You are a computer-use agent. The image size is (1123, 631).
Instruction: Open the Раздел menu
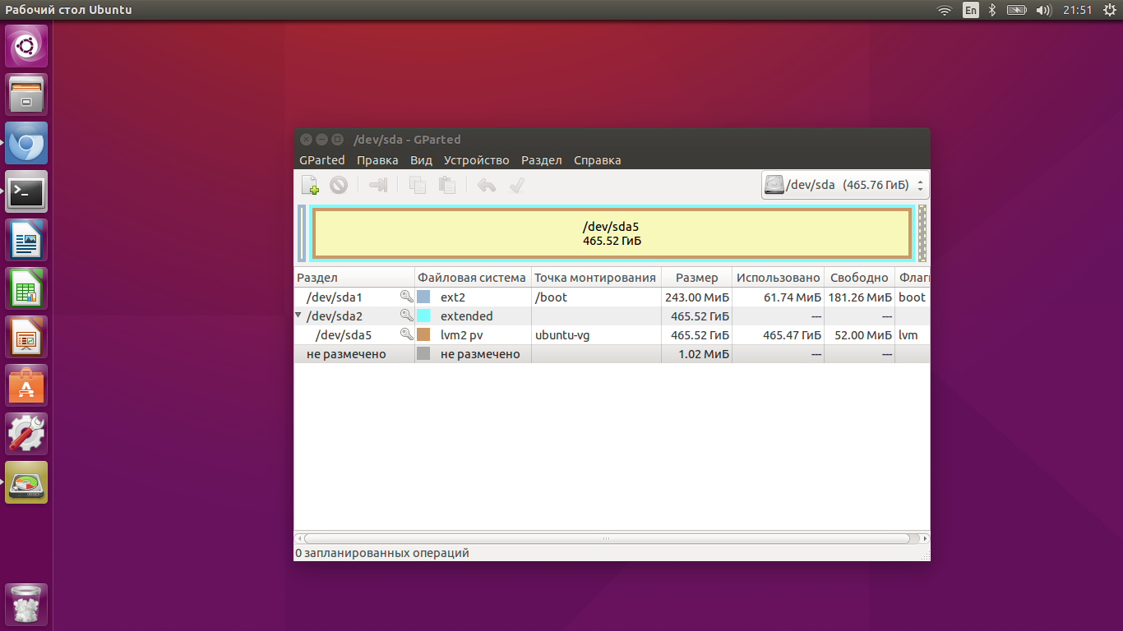pyautogui.click(x=542, y=160)
